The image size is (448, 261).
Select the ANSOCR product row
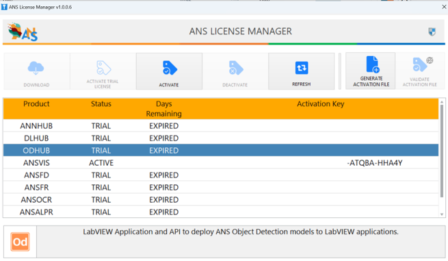click(221, 199)
